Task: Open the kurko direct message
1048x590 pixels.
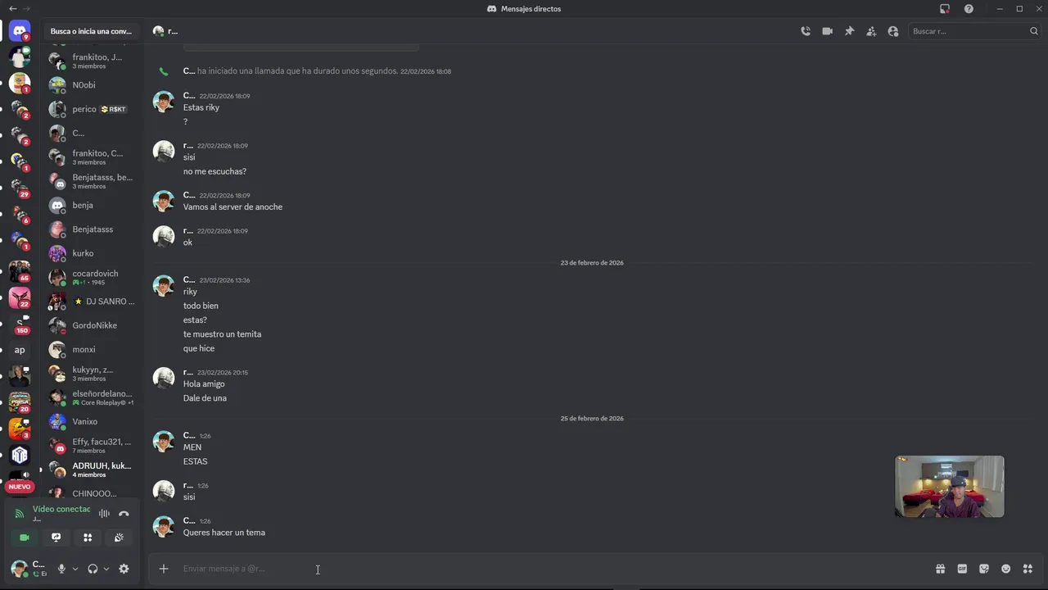Action: [x=83, y=253]
